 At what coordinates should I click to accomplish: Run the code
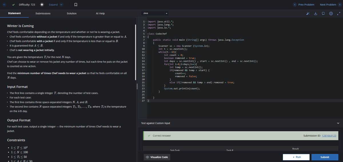click(296, 157)
